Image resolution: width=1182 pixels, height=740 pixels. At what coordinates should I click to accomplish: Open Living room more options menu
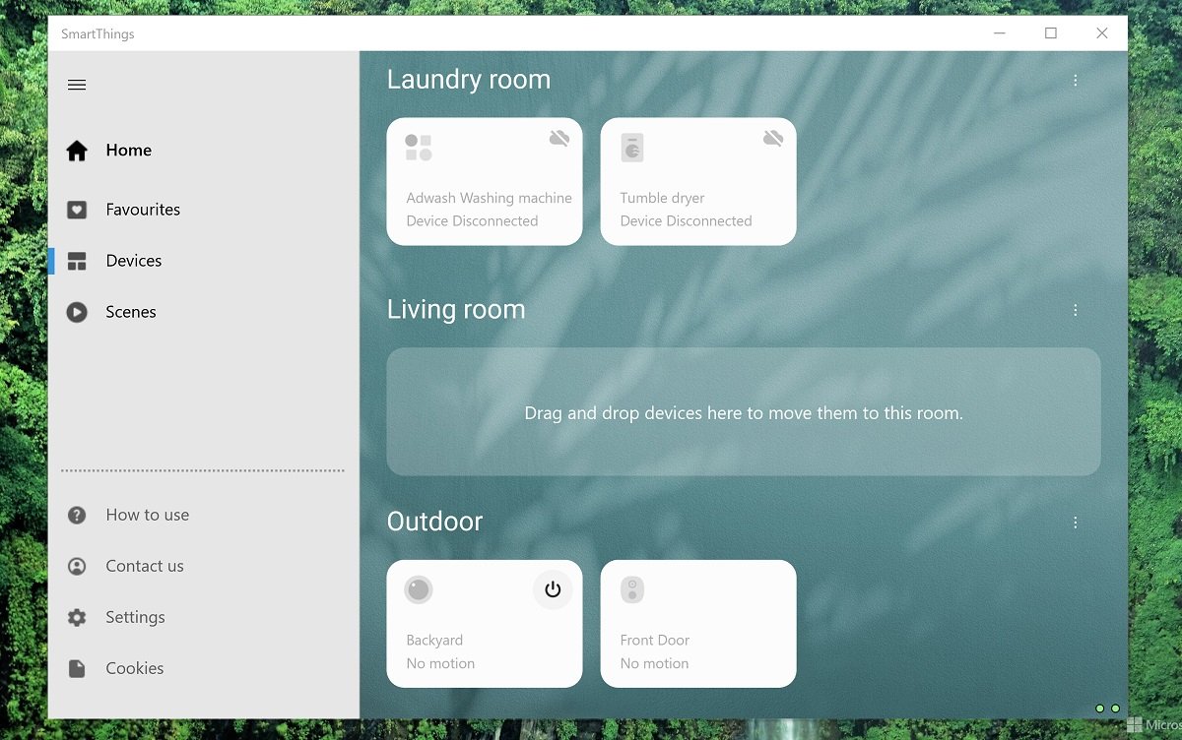click(x=1076, y=310)
